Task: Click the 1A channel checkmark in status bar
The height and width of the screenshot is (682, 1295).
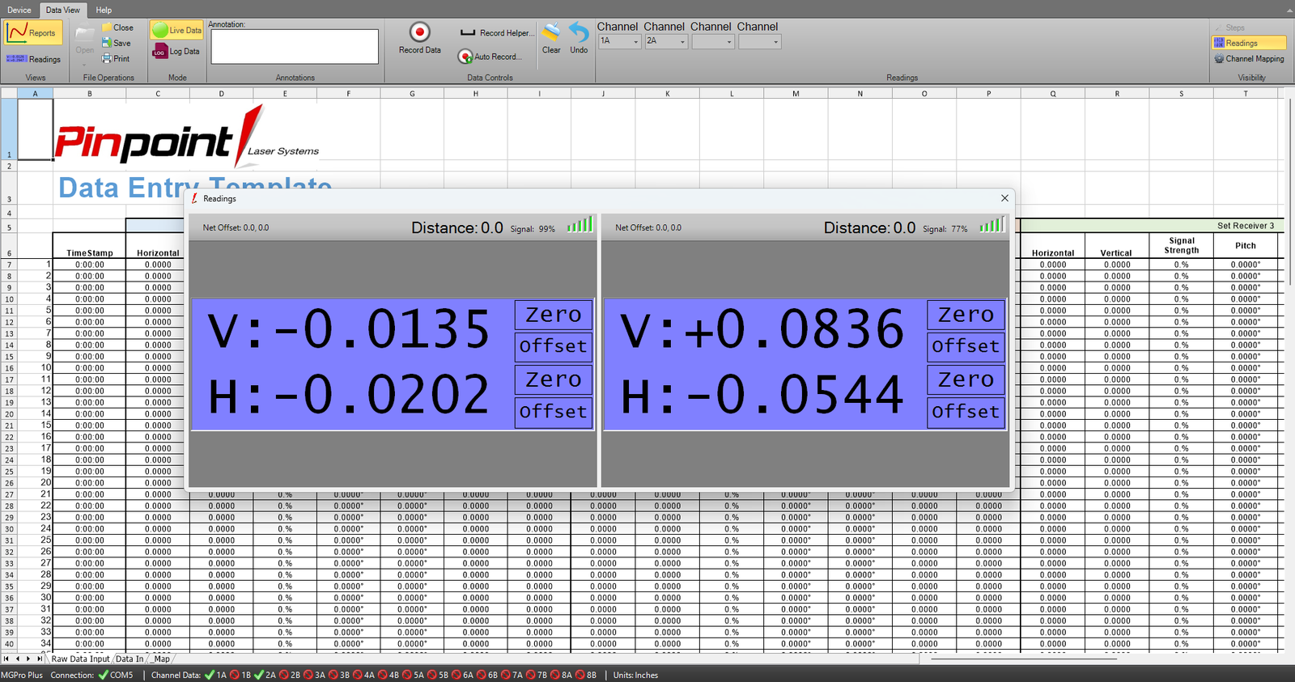Action: 210,675
